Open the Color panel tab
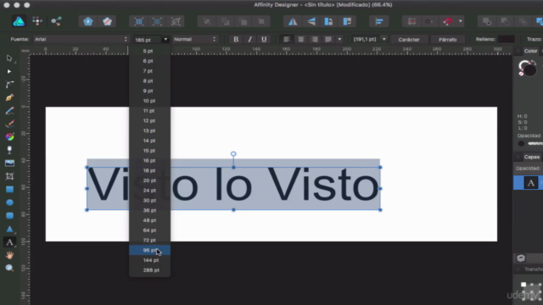This screenshot has width=543, height=305. pos(530,51)
